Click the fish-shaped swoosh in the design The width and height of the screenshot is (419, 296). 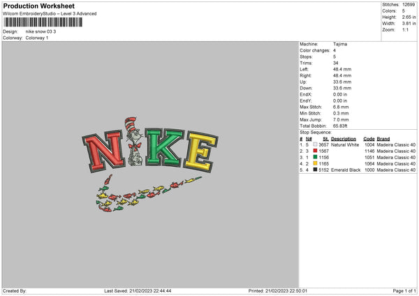pyautogui.click(x=149, y=194)
